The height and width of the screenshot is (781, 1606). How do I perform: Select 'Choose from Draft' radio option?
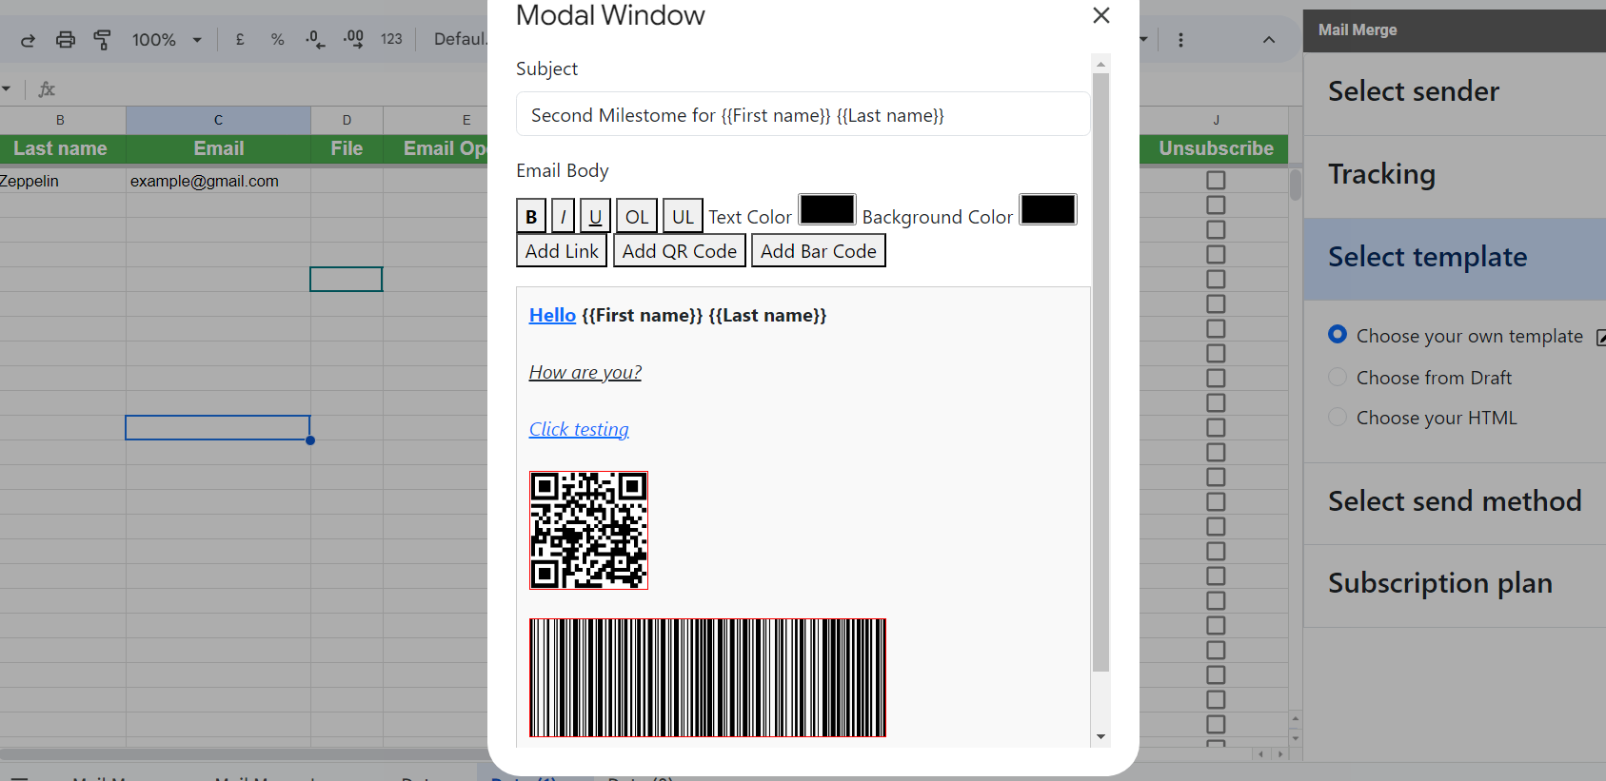tap(1338, 378)
